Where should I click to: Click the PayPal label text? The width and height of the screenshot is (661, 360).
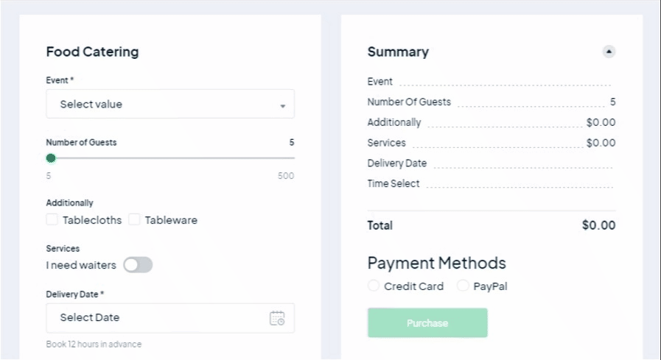pyautogui.click(x=490, y=286)
